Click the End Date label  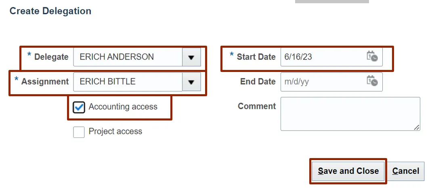258,82
